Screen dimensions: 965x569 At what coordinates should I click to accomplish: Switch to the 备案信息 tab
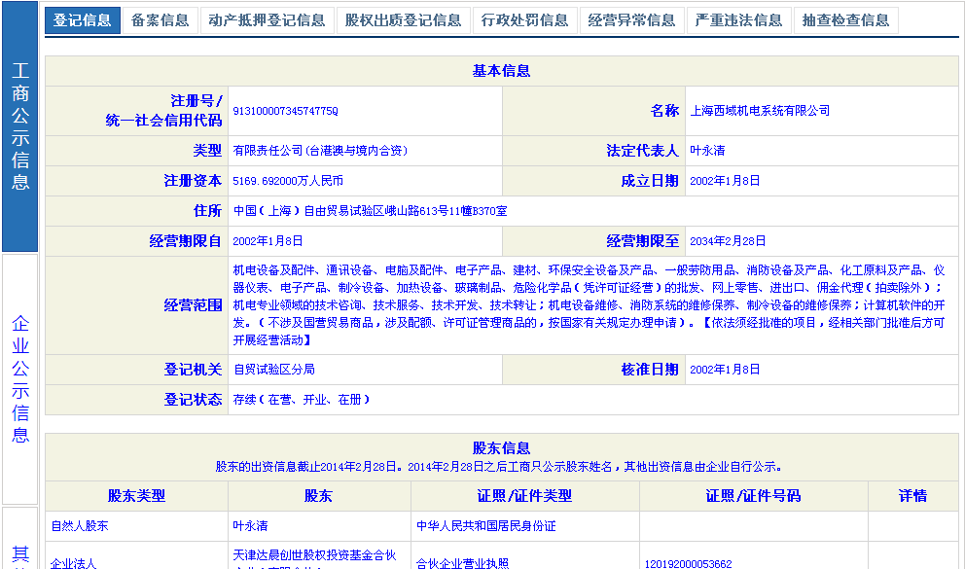point(160,20)
